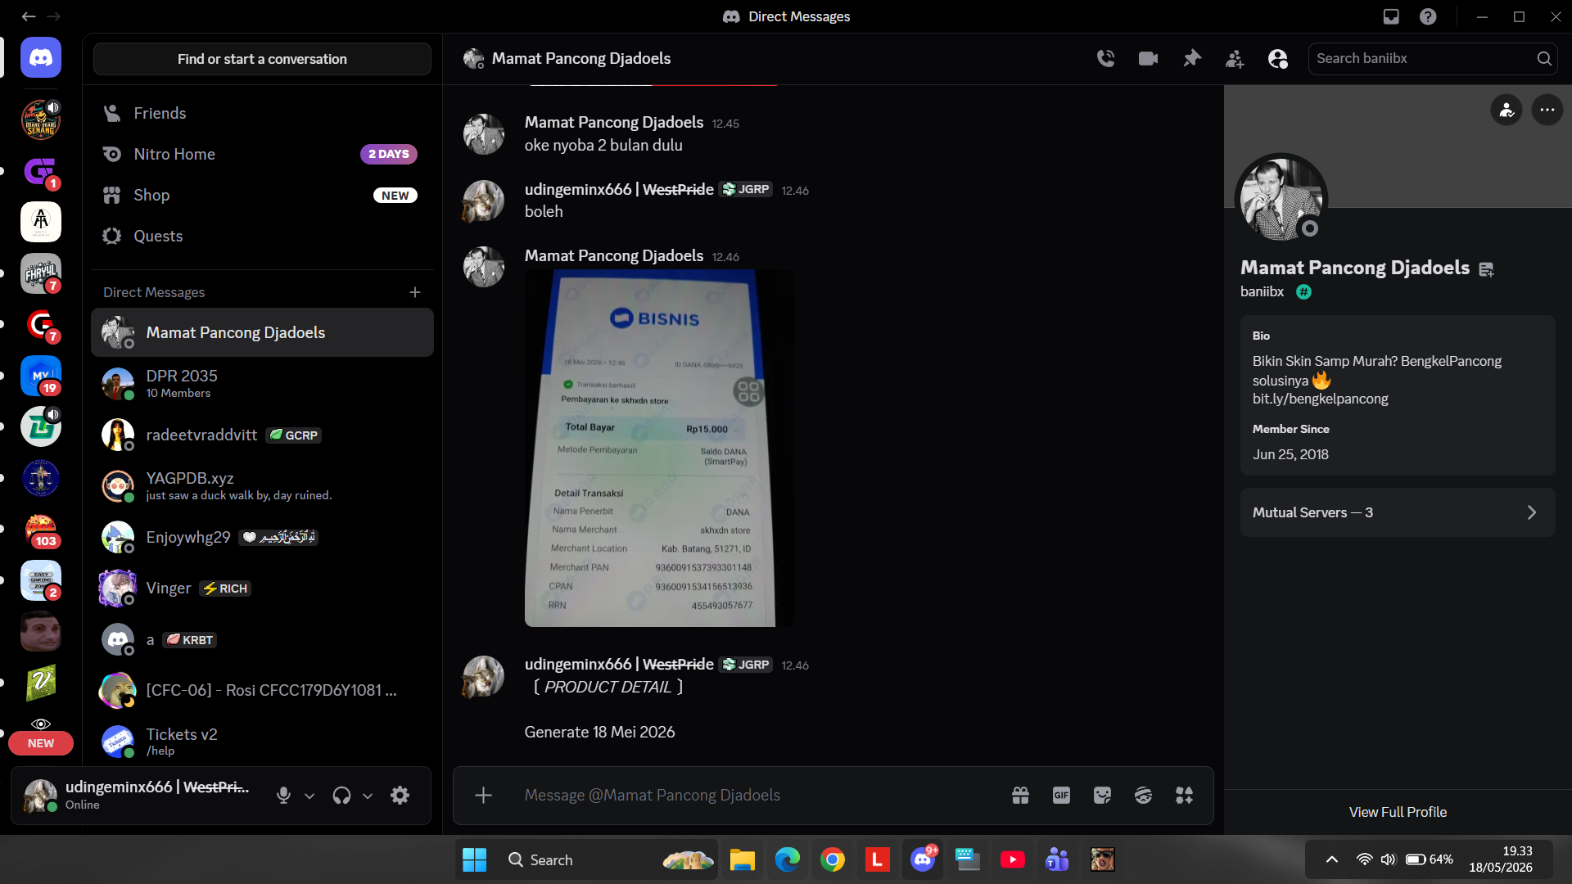
Task: Open the Enjoywhg29 conversation
Action: click(262, 537)
